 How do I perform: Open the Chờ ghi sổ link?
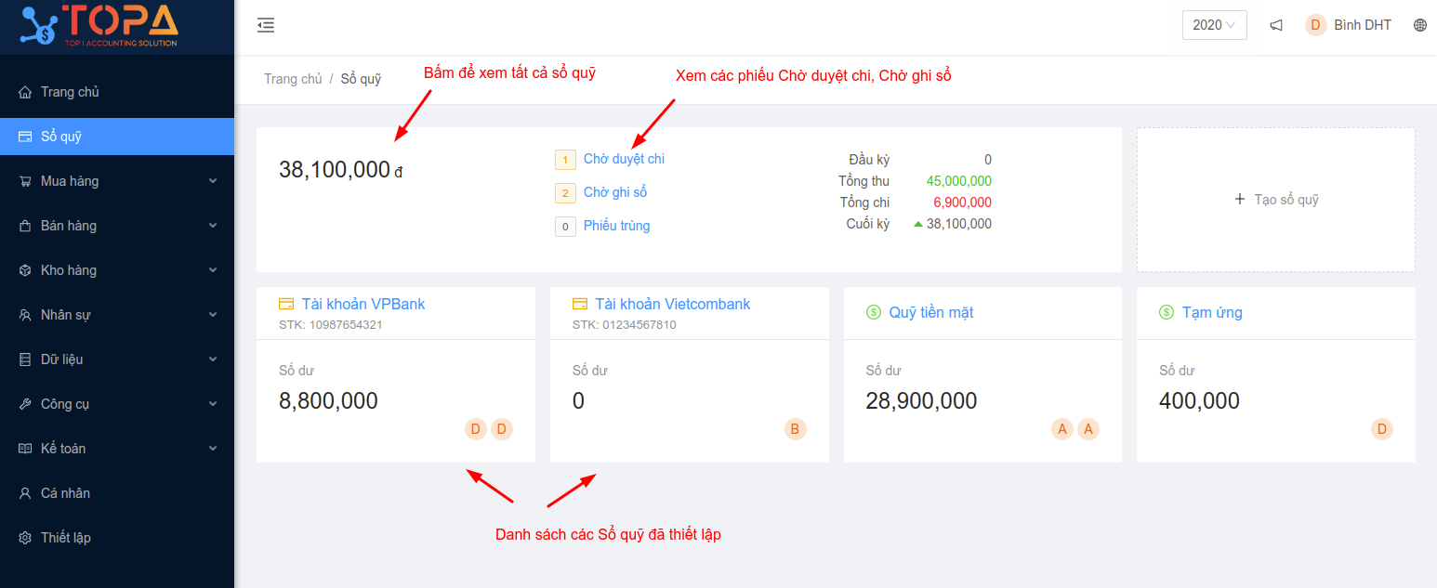pos(614,192)
